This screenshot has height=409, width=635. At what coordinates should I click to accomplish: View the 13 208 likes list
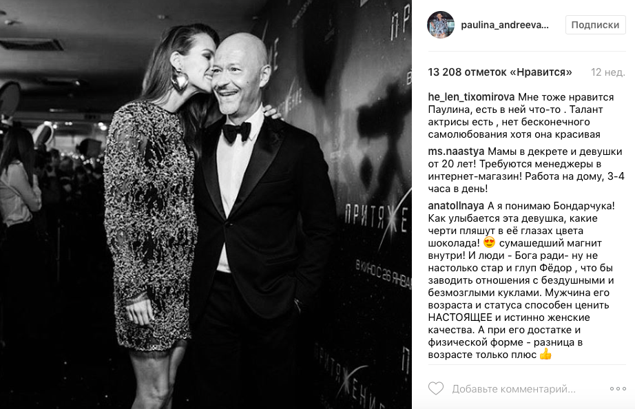[500, 72]
